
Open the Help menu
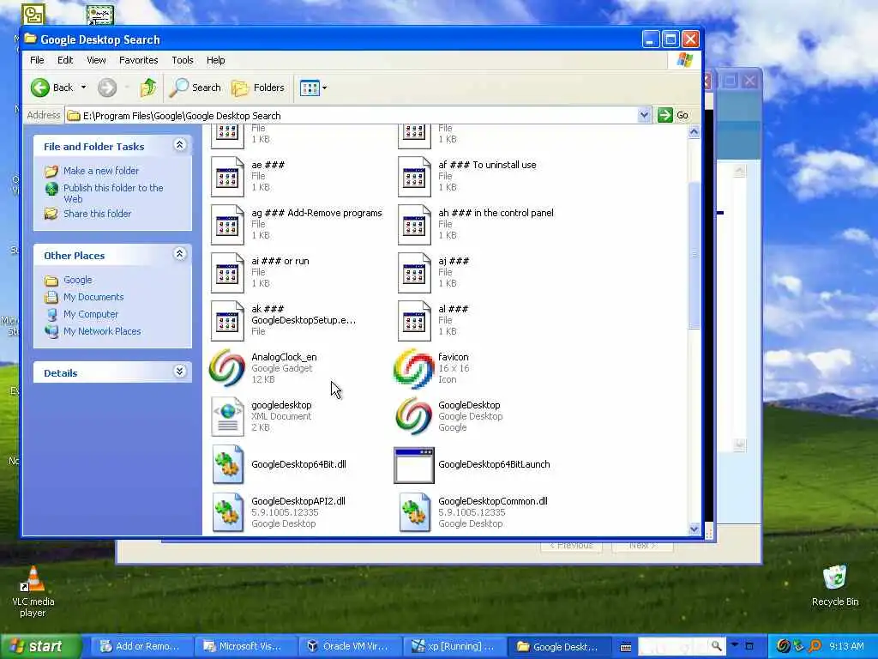pos(215,60)
